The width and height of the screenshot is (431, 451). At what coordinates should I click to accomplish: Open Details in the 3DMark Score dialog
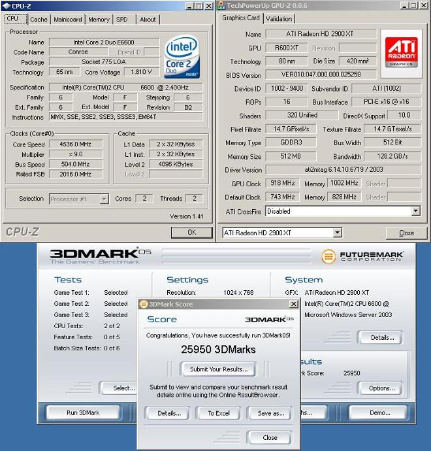[169, 413]
